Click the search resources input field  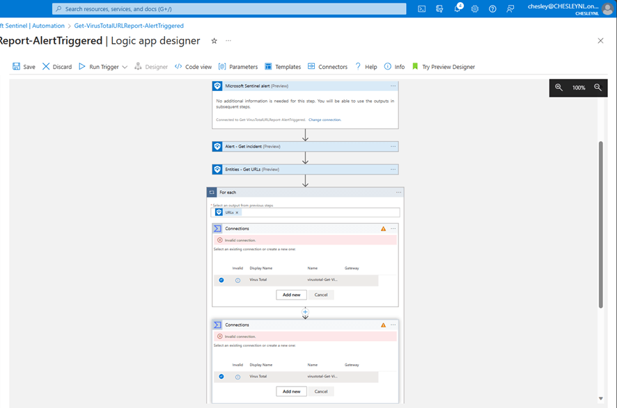click(x=230, y=9)
